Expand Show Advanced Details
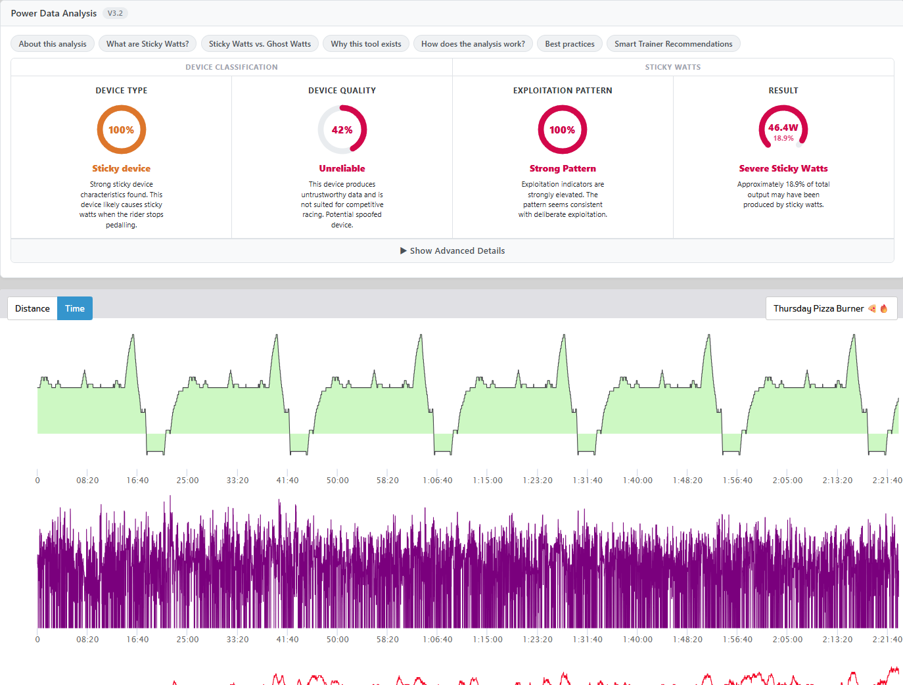 pos(452,250)
